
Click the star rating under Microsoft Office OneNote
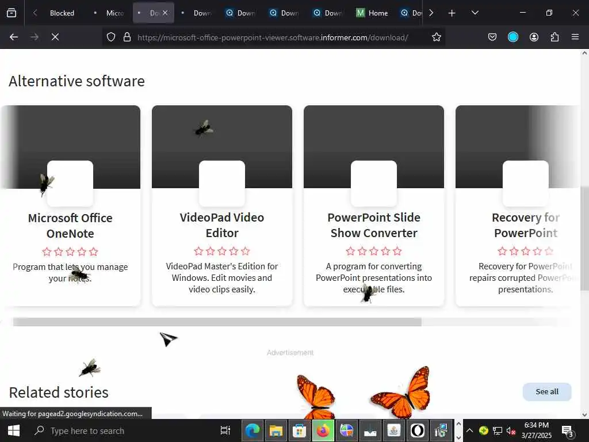[x=70, y=252]
